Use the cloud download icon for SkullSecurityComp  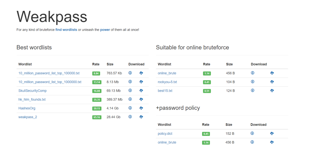[x=141, y=91]
